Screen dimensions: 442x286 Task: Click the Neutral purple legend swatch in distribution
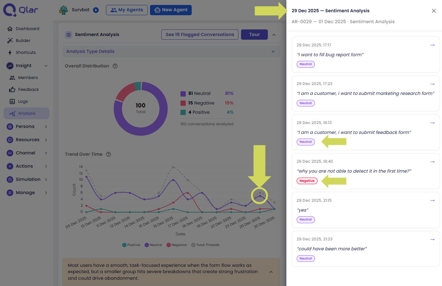click(x=183, y=94)
